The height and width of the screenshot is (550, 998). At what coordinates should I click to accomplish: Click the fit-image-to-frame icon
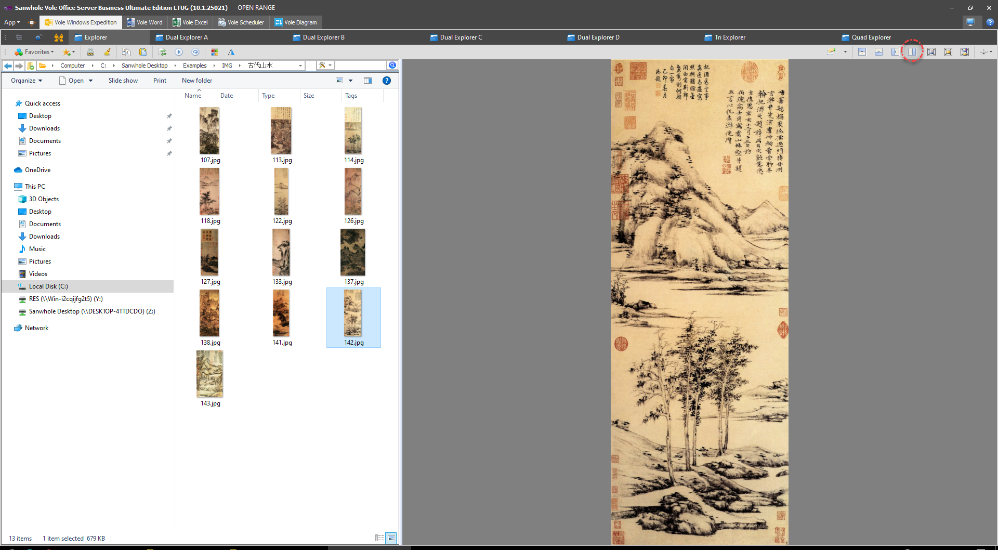pyautogui.click(x=931, y=52)
